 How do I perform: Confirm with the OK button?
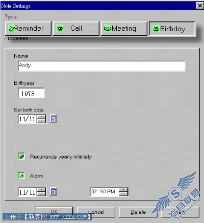click(x=54, y=212)
